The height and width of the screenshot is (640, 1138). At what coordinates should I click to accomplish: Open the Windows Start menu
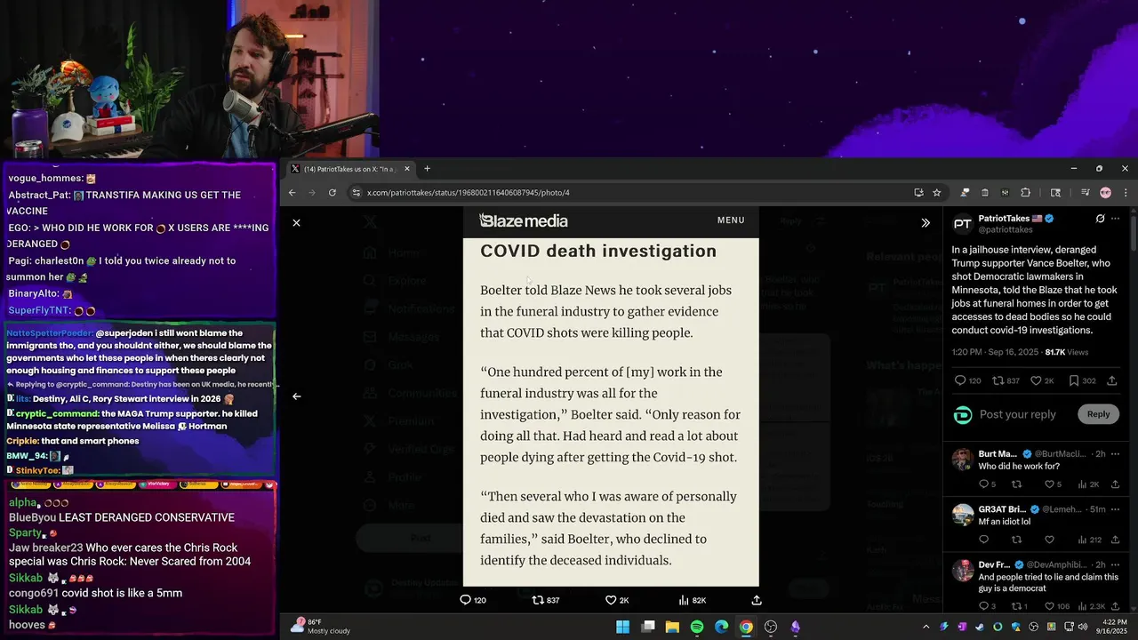pyautogui.click(x=623, y=627)
